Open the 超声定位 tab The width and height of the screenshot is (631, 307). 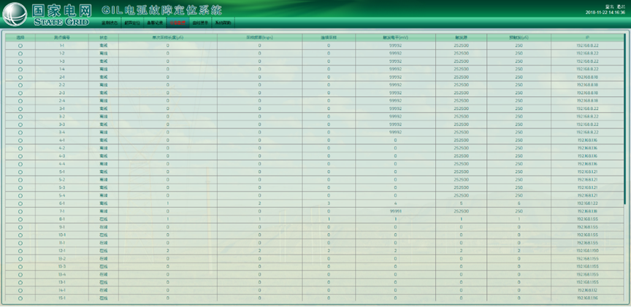point(132,23)
